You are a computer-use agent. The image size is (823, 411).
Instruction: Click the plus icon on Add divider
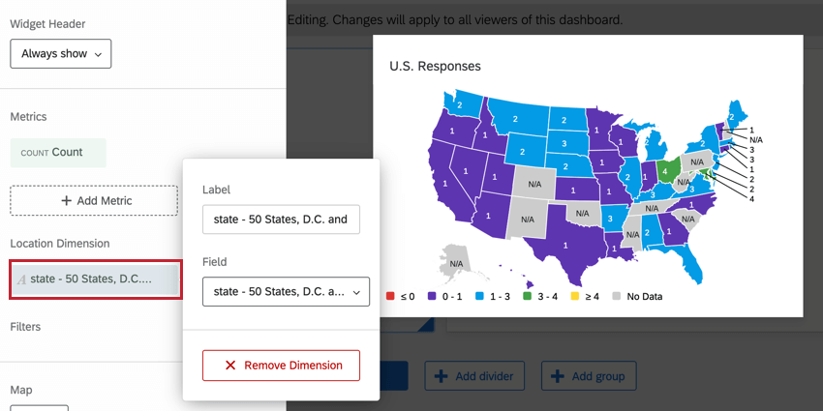point(442,376)
